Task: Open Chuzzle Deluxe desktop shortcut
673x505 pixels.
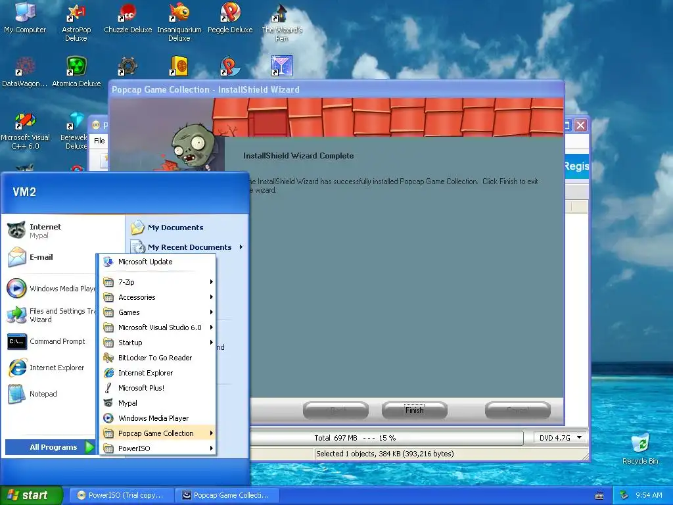Action: tap(128, 18)
